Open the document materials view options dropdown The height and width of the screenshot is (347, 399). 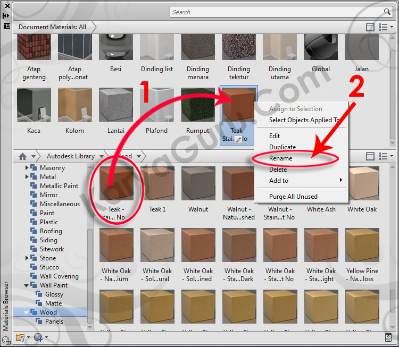coord(386,27)
